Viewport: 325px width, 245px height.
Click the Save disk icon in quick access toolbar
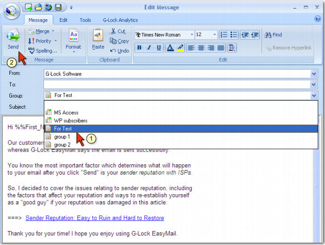pyautogui.click(x=58, y=7)
